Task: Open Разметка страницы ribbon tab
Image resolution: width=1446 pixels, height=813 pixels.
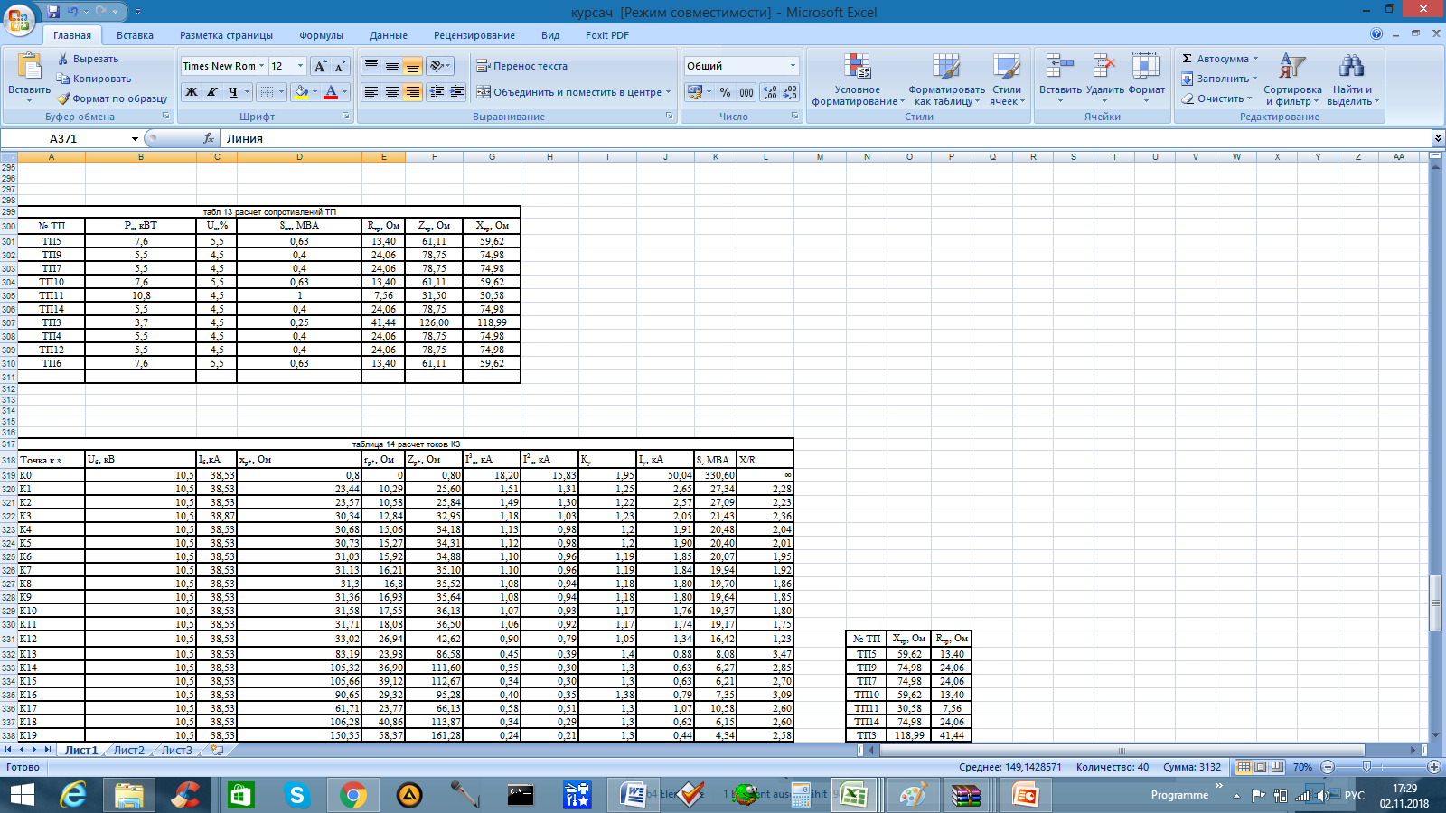Action: click(226, 35)
